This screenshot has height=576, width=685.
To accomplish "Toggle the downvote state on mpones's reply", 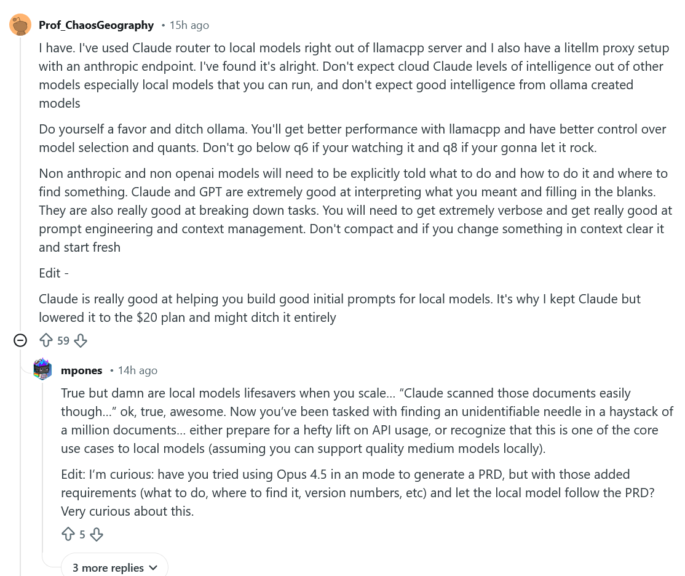I will point(97,534).
